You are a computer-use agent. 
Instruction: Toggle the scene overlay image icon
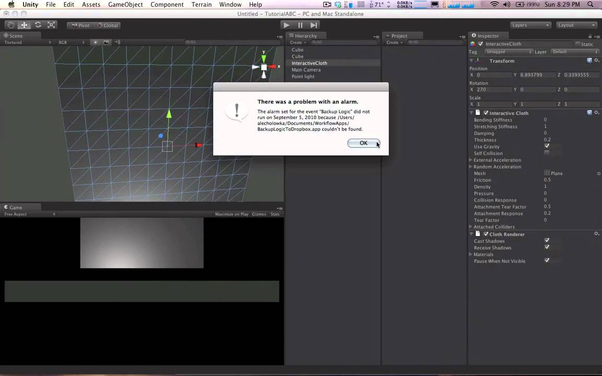point(107,42)
